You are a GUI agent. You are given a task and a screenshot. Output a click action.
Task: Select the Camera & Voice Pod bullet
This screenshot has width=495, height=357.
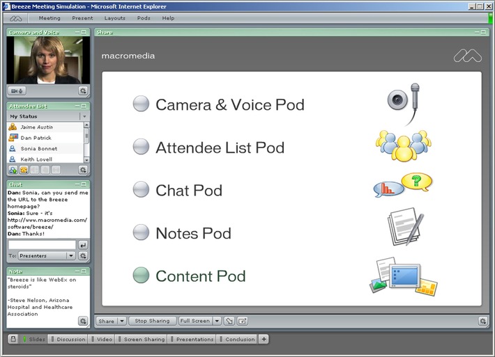pyautogui.click(x=141, y=104)
